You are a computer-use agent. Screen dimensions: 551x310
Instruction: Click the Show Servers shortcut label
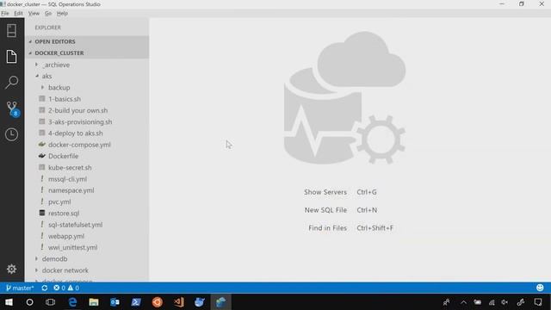point(325,192)
